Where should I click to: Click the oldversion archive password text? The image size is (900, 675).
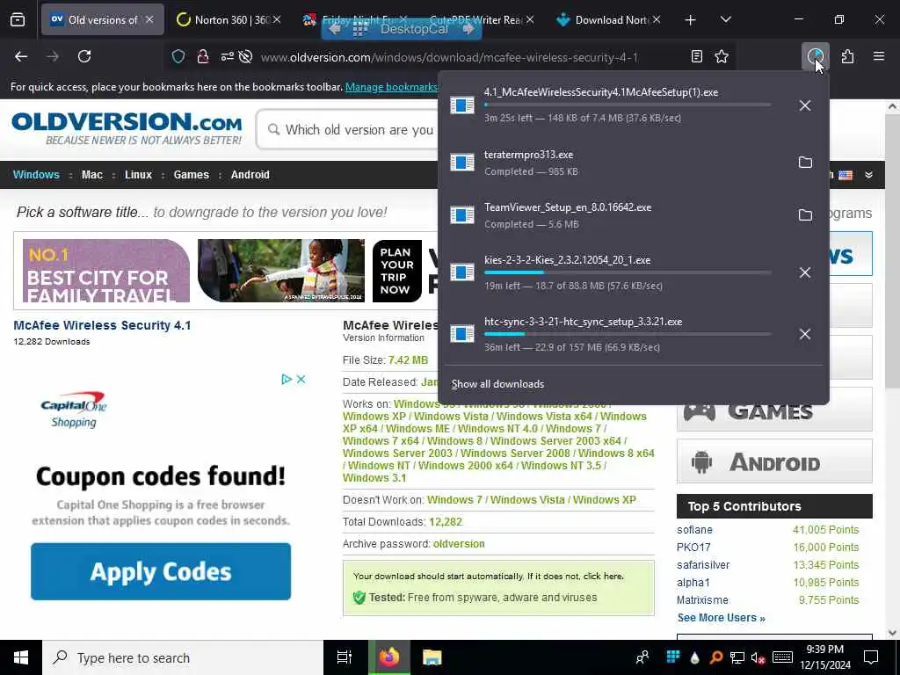(x=459, y=544)
